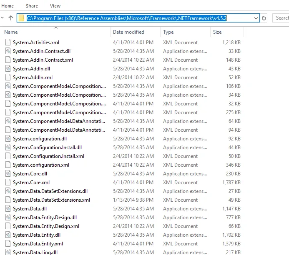
Task: Select the System.Data.dll file icon
Action: tap(8, 208)
